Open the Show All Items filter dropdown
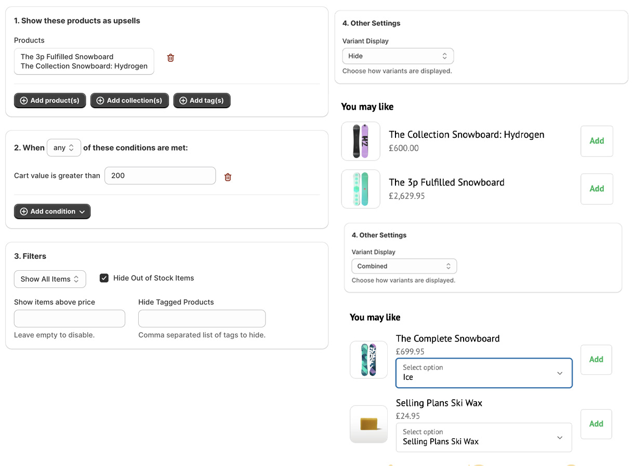633x474 pixels. pyautogui.click(x=50, y=279)
